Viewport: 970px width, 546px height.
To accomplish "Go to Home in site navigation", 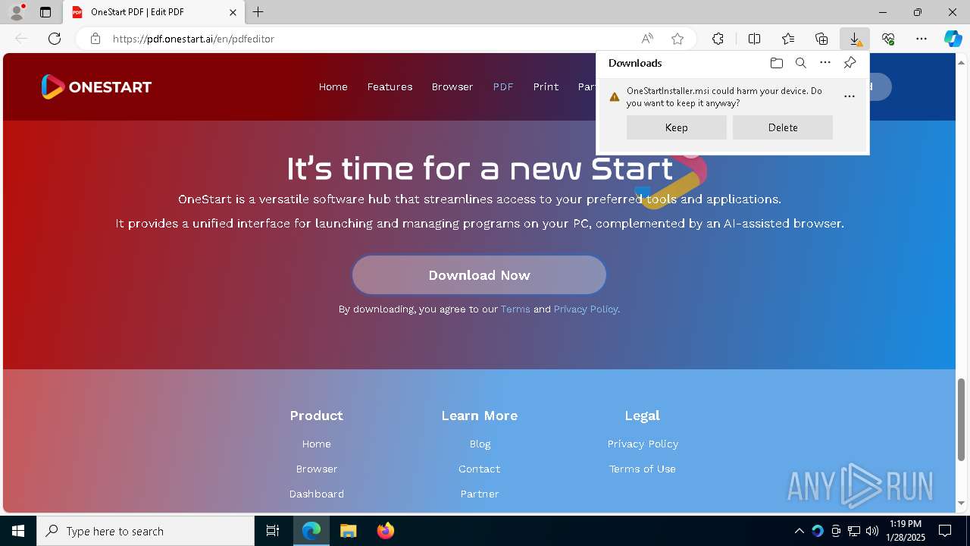I will [333, 86].
